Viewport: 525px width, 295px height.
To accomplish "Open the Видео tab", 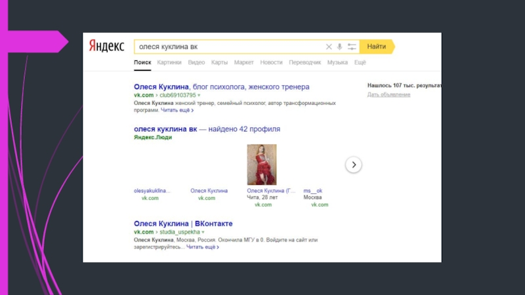I will [x=196, y=62].
